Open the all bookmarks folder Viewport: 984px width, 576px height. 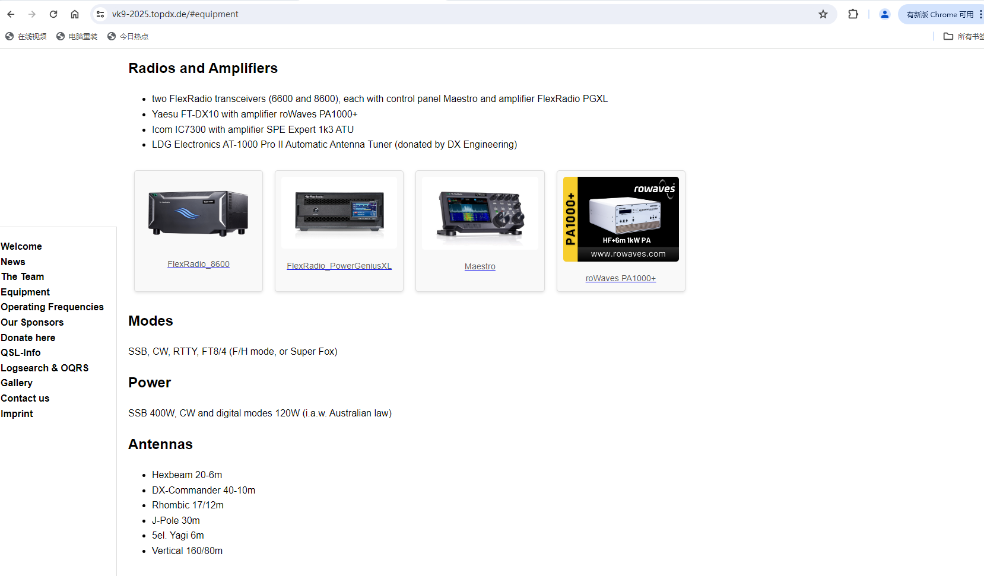click(964, 36)
